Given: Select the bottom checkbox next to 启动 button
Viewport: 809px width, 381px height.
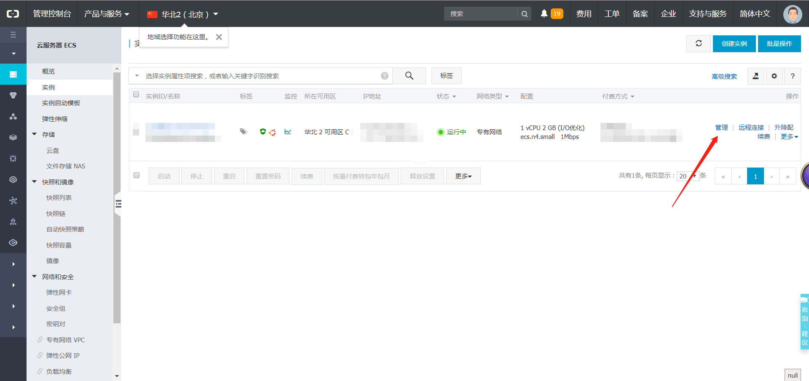Looking at the screenshot, I should point(136,175).
